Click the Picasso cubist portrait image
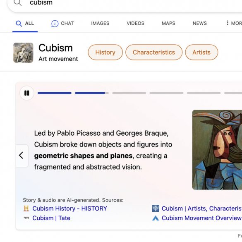Viewport: 242px width, 242px height. pos(217,150)
